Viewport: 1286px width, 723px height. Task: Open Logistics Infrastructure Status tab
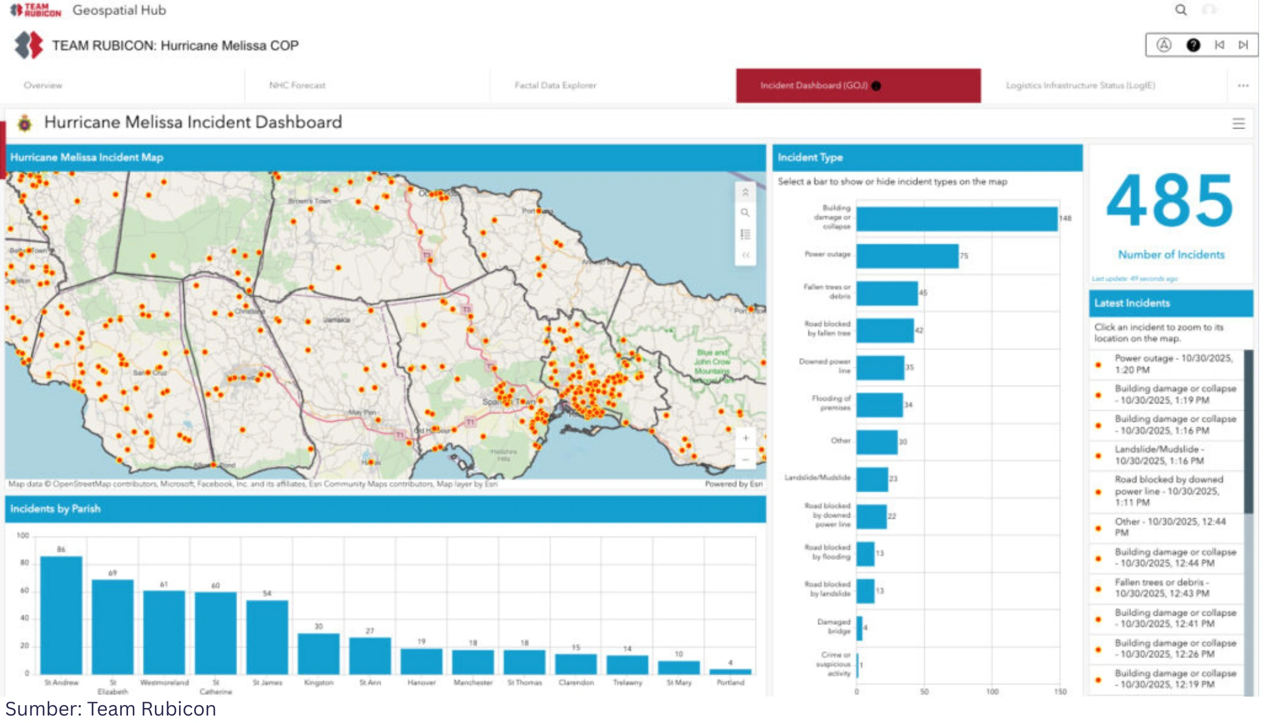tap(1080, 85)
